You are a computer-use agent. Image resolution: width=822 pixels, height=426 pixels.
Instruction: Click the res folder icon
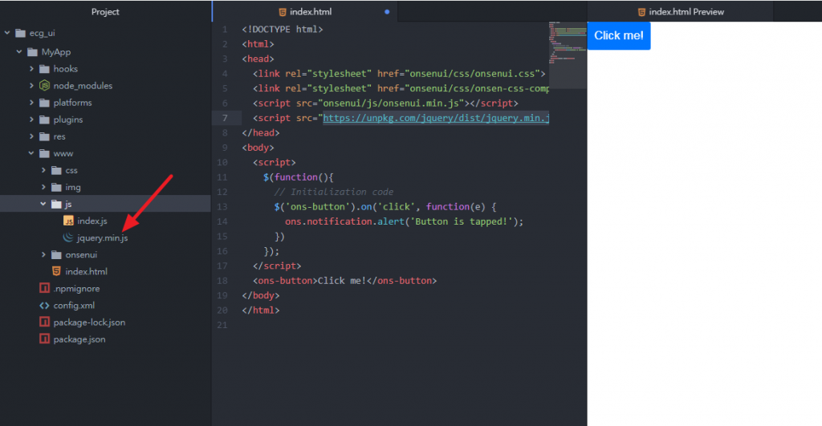point(45,136)
